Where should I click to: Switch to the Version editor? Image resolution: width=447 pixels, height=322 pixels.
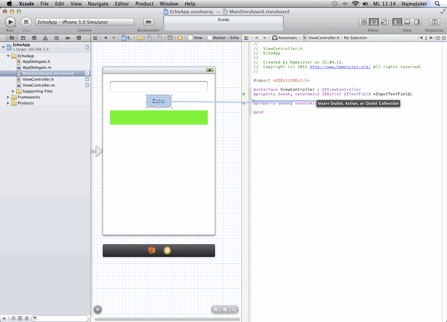click(384, 22)
